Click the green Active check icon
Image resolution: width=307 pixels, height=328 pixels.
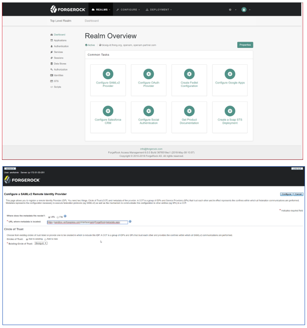point(86,45)
